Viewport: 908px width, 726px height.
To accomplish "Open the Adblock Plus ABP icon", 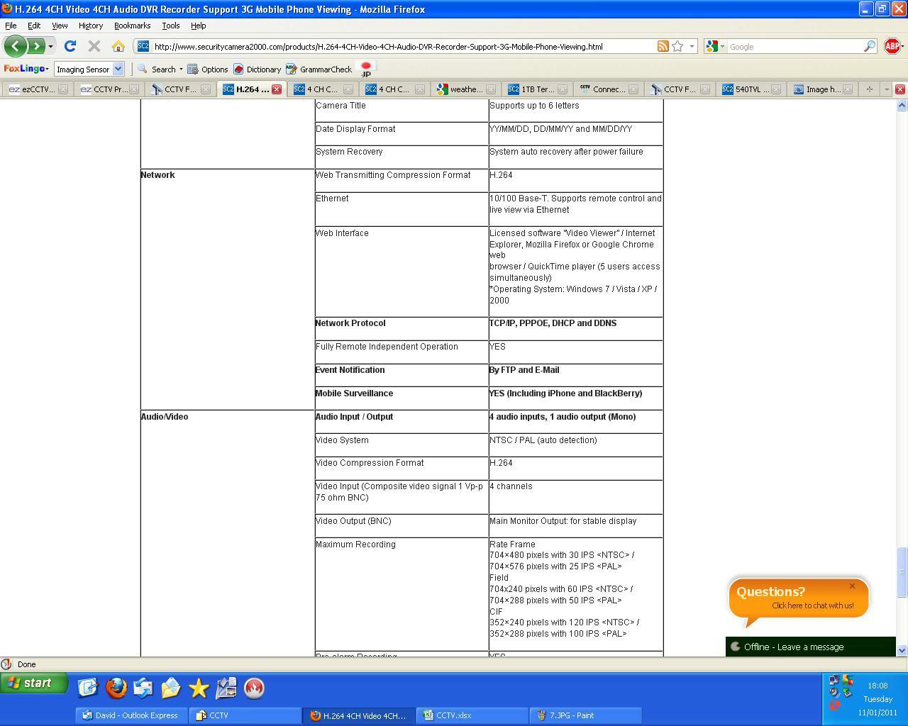I will click(892, 46).
